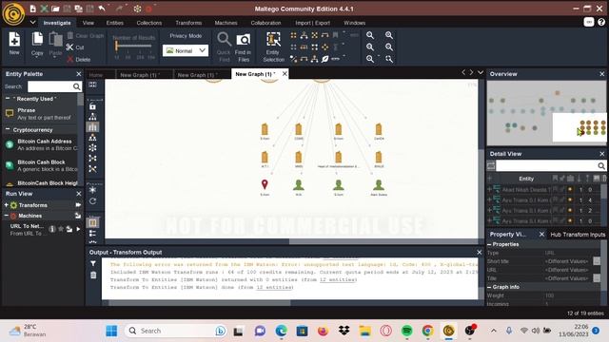Select the hierarchical layout icon in graph sidebar

point(92,138)
